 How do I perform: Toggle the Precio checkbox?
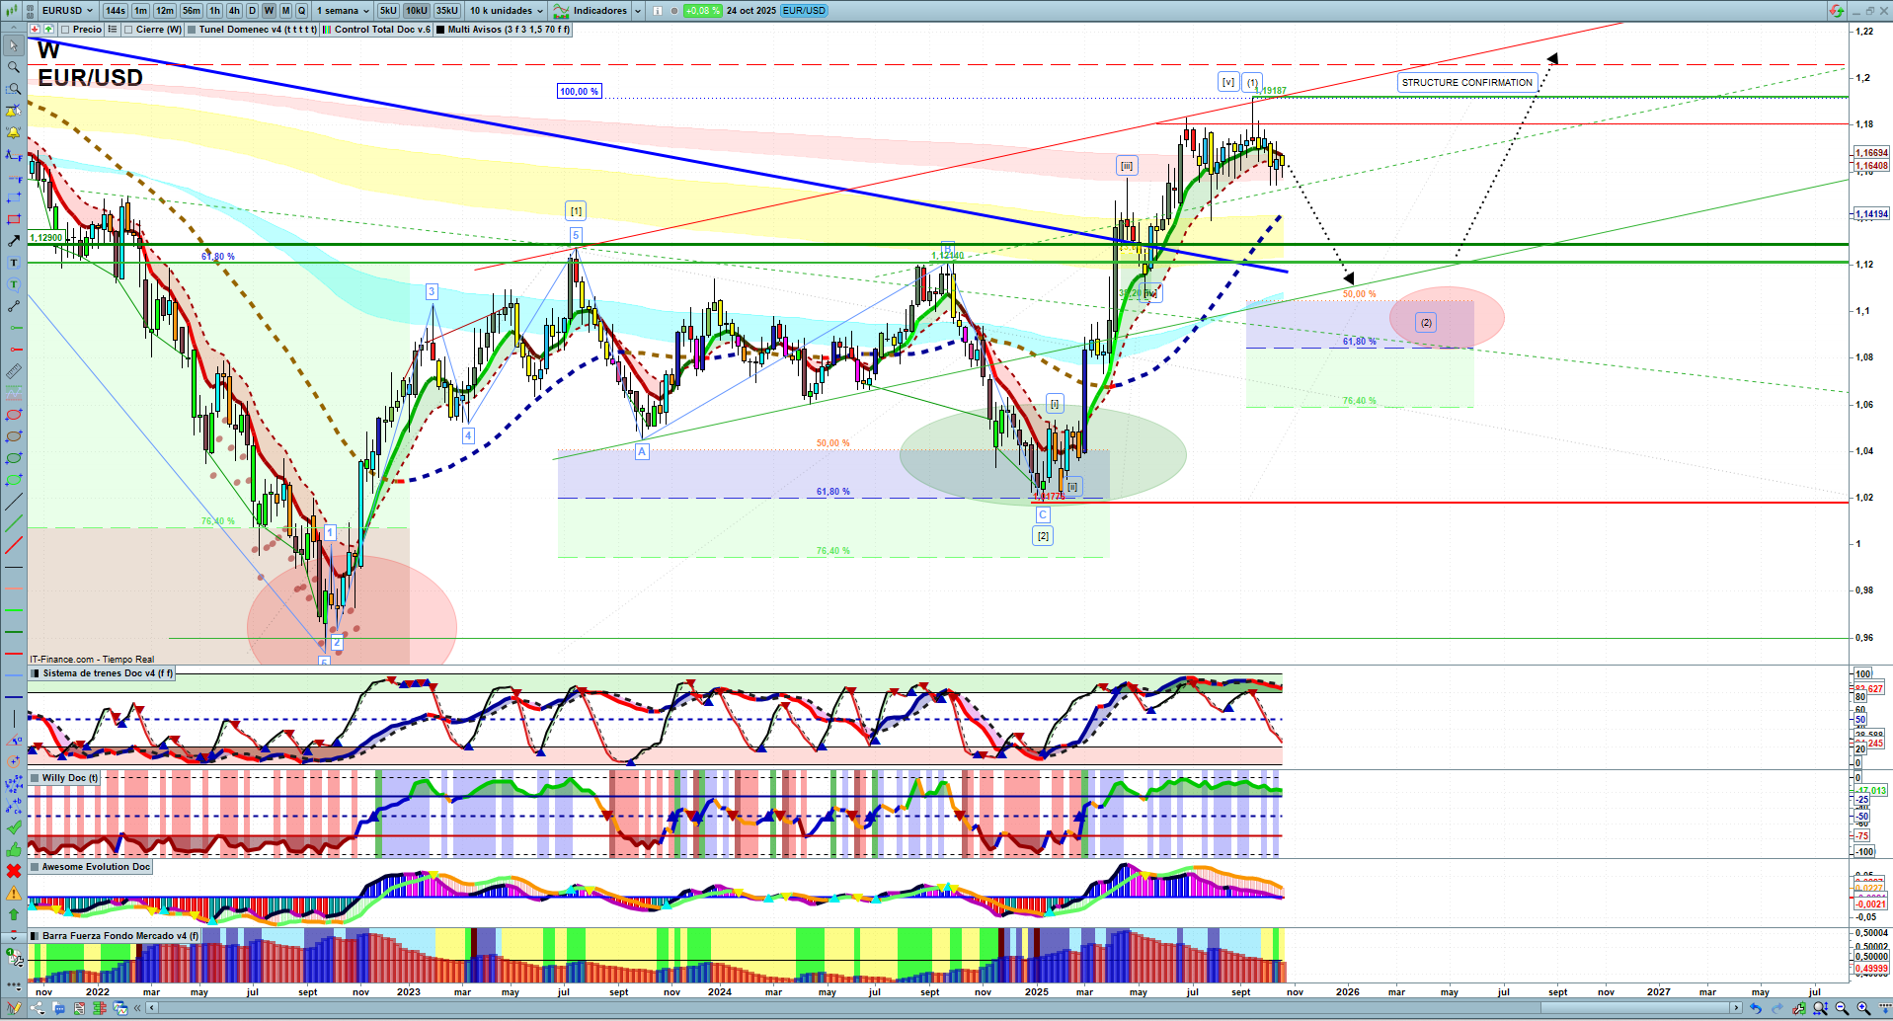click(x=65, y=30)
